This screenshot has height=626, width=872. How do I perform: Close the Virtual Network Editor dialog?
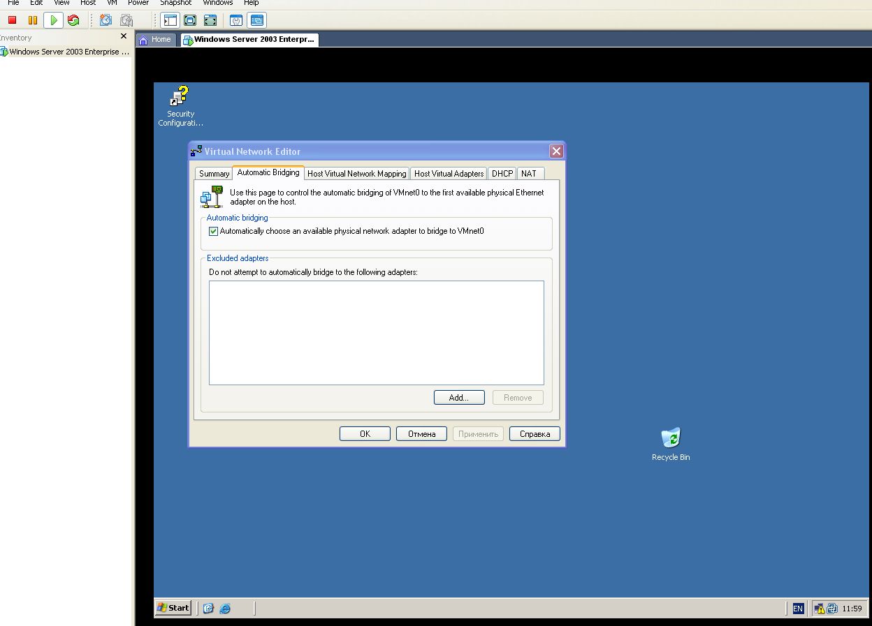(556, 151)
